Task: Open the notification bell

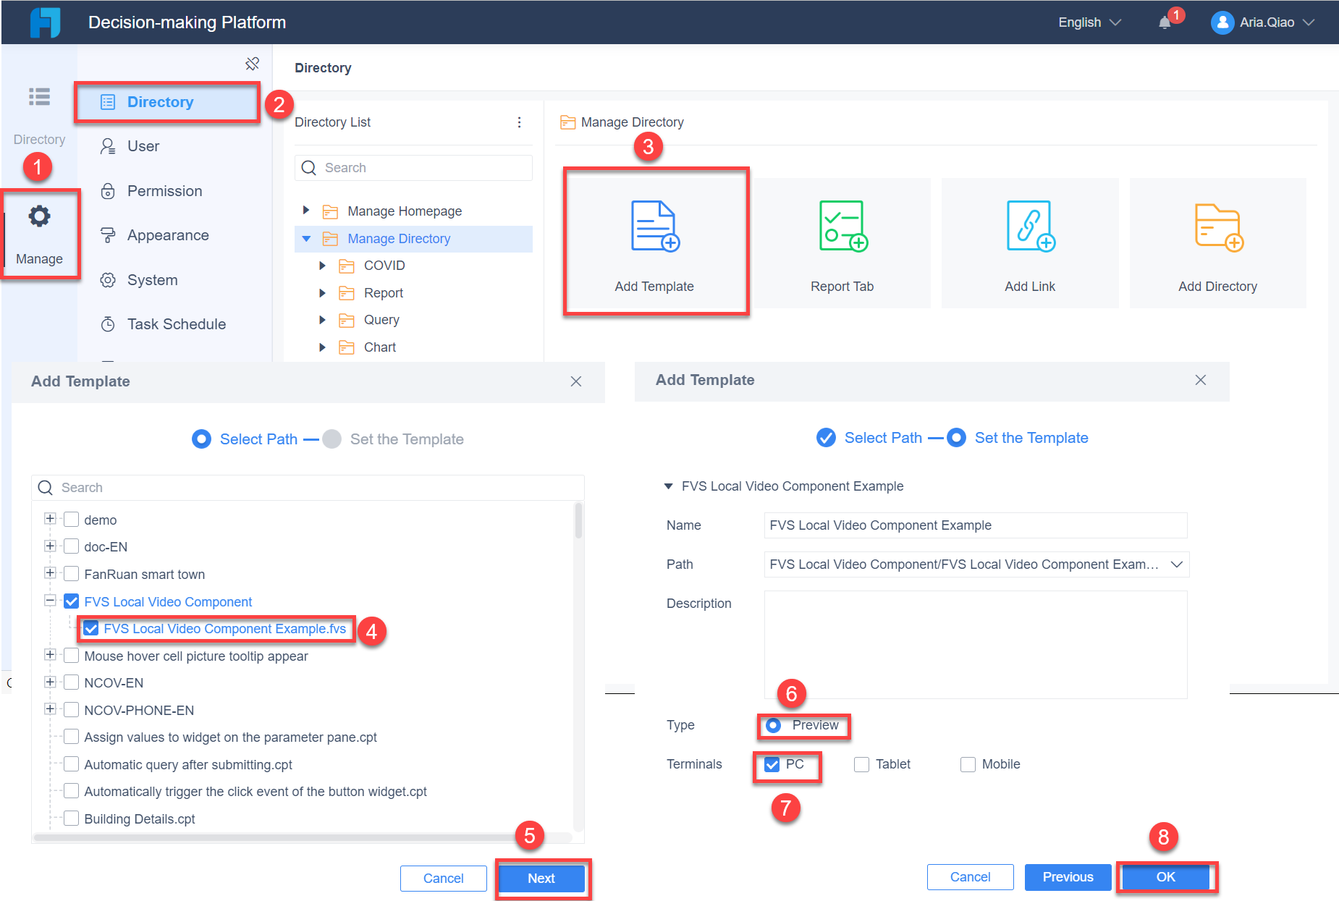Action: coord(1165,22)
